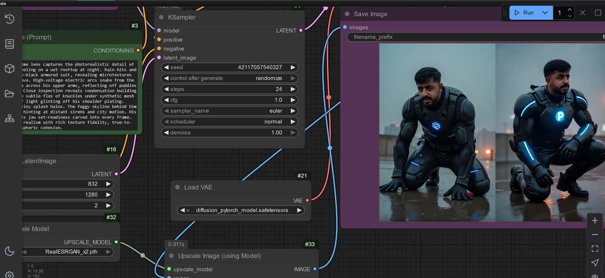
Task: Click the Upscale Image IMAGE output port
Action: [x=315, y=269]
